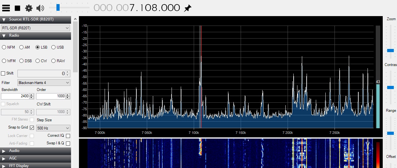Viewport: 397px width, 168px height.
Task: Open the Step Size 500 Hz dropdown
Action: (53, 128)
